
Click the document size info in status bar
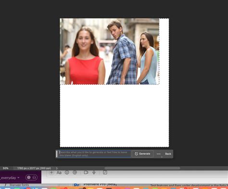34,168
